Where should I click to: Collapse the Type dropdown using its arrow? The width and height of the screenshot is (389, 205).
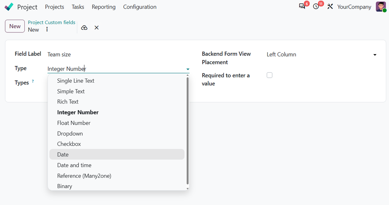pos(188,69)
